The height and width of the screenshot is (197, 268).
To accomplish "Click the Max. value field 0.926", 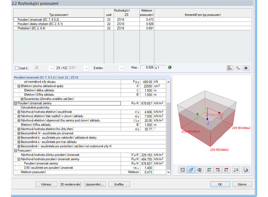I will point(147,68).
